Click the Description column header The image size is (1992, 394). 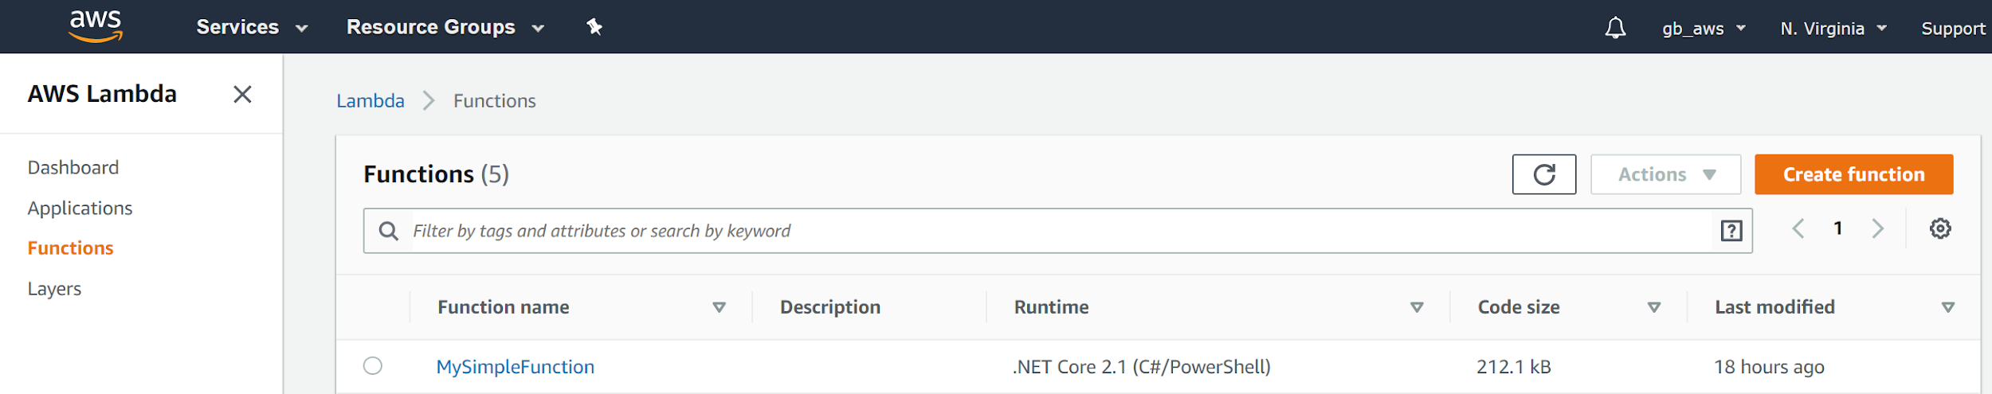(x=830, y=307)
